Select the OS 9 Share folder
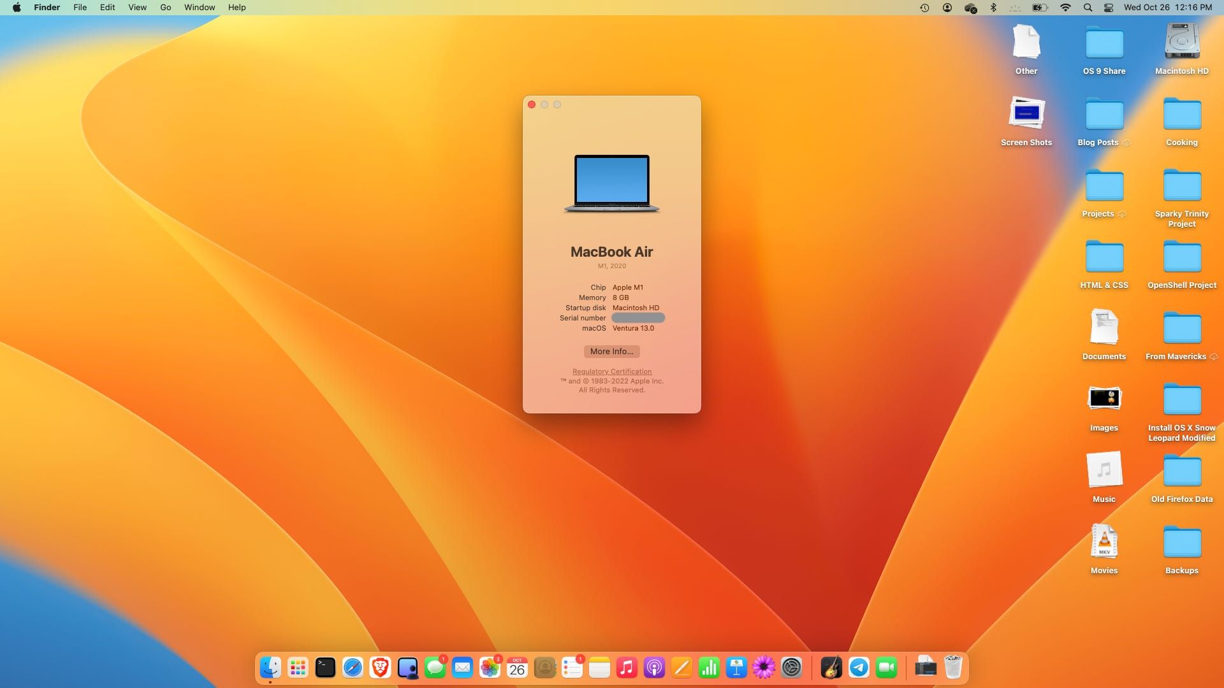 pos(1104,43)
